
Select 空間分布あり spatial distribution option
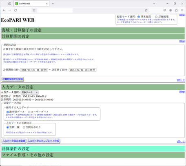point(24,127)
